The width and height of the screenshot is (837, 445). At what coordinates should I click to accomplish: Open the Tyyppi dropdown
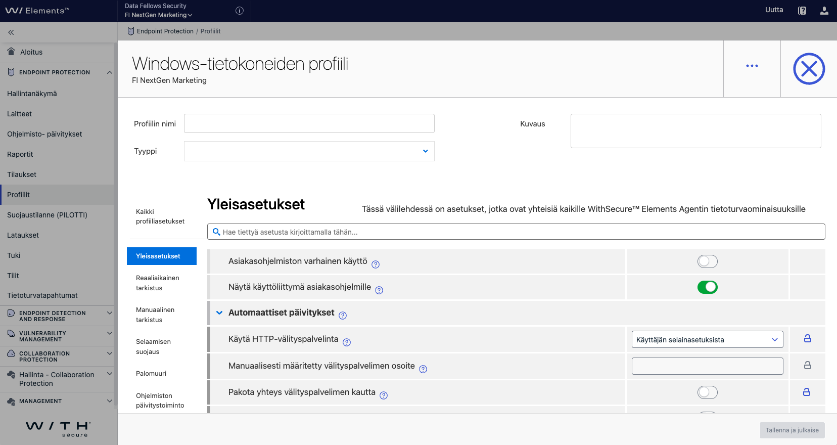pos(309,151)
